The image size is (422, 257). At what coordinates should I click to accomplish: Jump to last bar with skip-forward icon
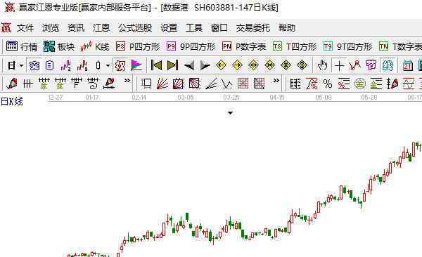[x=172, y=65]
